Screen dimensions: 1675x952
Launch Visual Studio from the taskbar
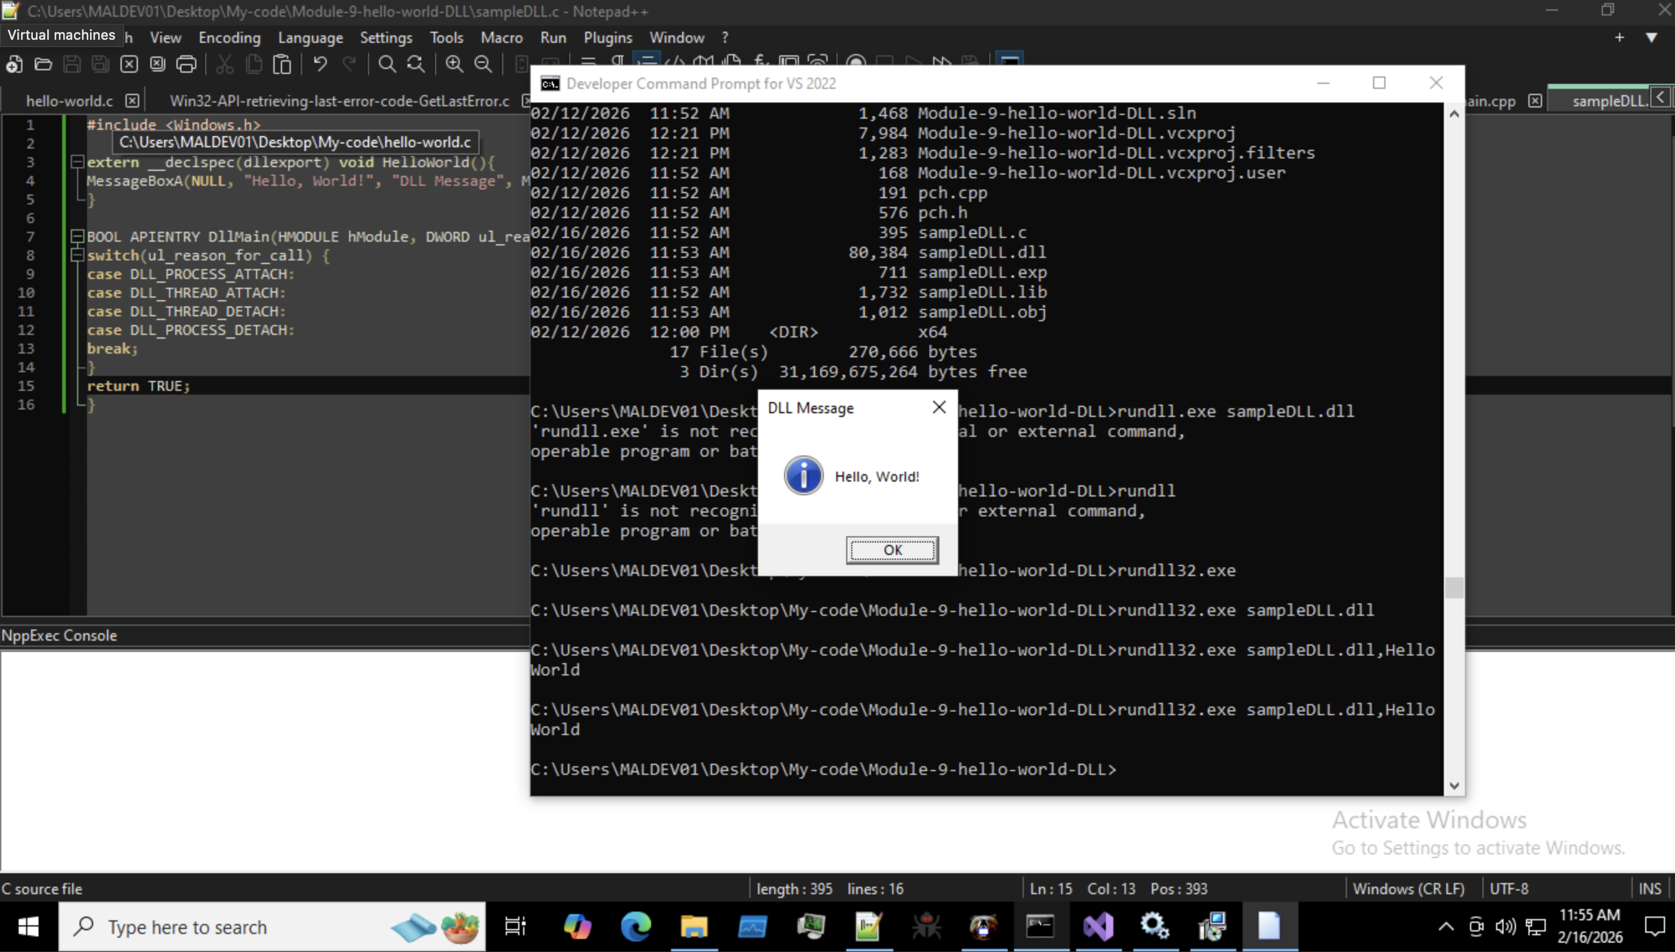coord(1097,927)
